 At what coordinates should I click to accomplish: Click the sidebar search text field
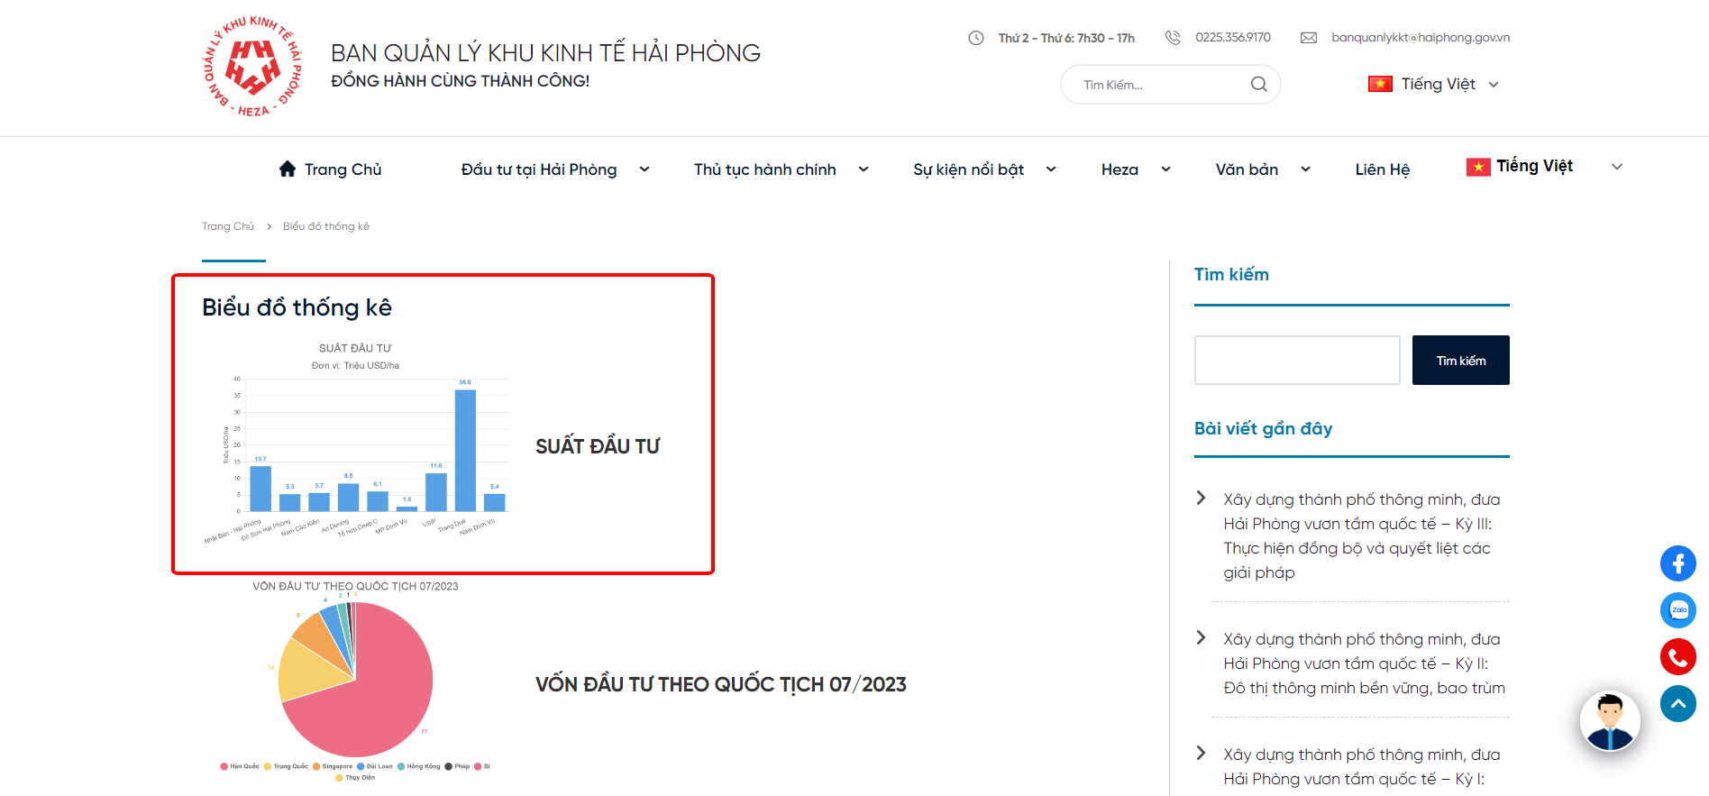tap(1296, 361)
